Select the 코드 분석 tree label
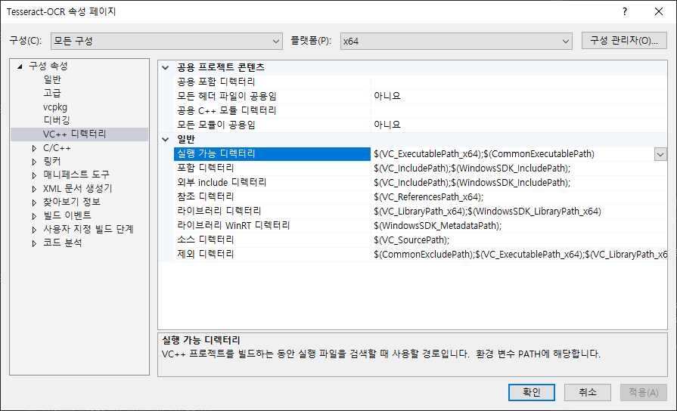This screenshot has width=677, height=411. 63,243
